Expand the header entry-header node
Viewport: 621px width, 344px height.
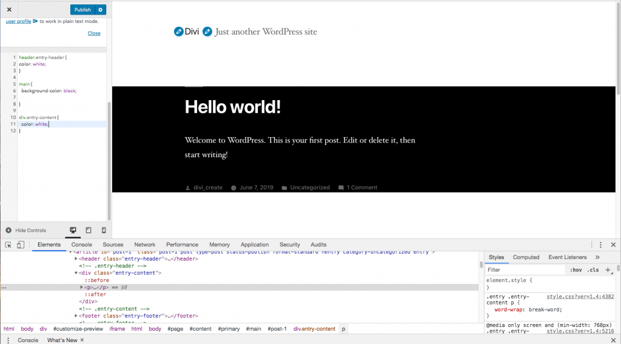click(x=76, y=259)
